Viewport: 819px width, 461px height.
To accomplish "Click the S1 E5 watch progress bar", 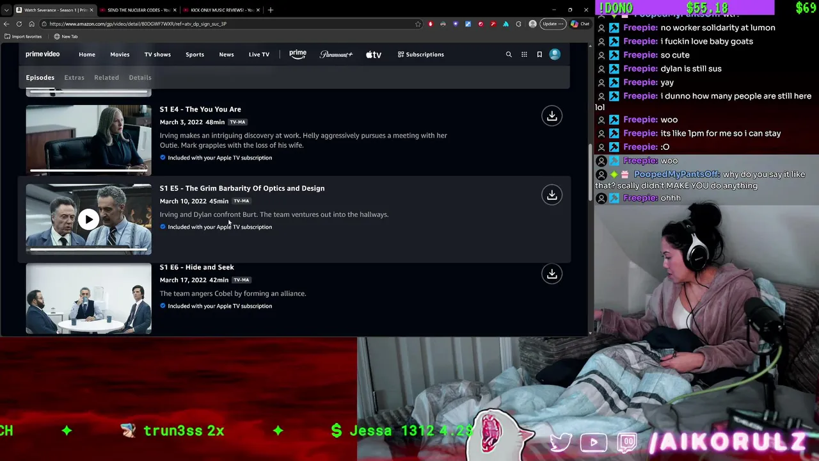I will click(x=88, y=250).
